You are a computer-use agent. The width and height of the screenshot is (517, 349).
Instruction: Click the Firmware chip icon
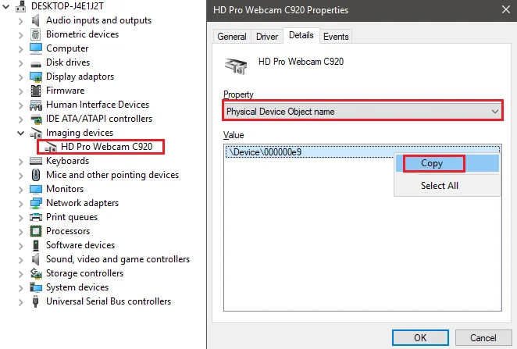(36, 91)
